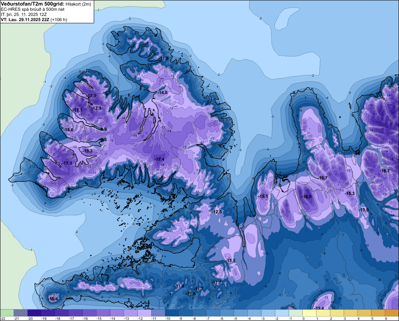
Task: Pick the legend swatch above the -16 label
Action: coord(89,313)
